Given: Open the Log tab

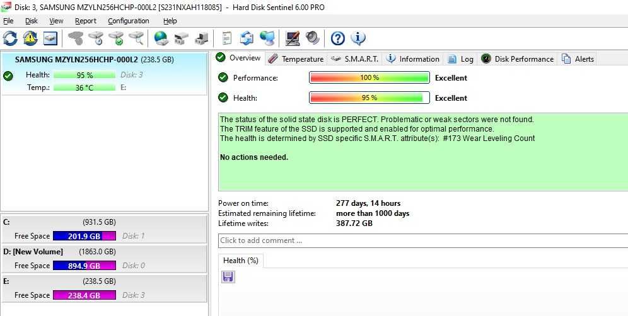Looking at the screenshot, I should (460, 59).
